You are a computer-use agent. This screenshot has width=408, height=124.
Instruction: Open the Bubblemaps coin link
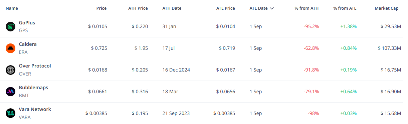(33, 88)
